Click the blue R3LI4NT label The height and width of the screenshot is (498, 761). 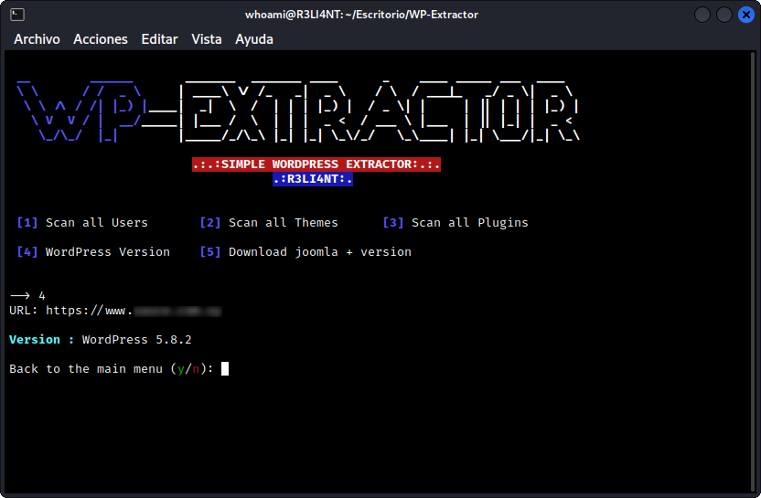pyautogui.click(x=313, y=179)
